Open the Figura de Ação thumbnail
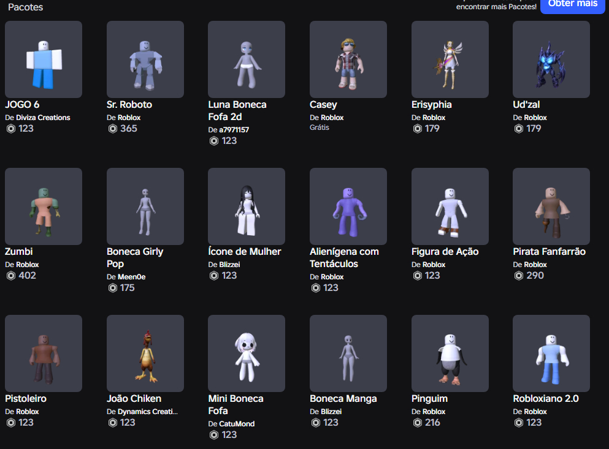This screenshot has height=449, width=609. click(450, 206)
